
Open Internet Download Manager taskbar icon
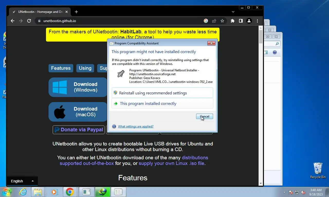point(103,192)
